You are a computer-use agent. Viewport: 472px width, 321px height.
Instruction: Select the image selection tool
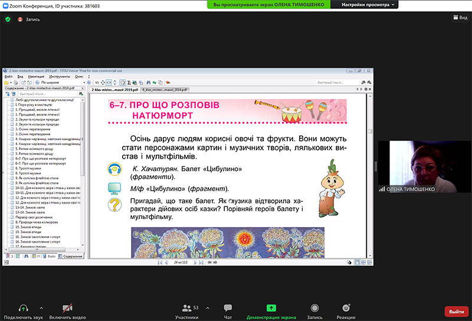pos(135,83)
